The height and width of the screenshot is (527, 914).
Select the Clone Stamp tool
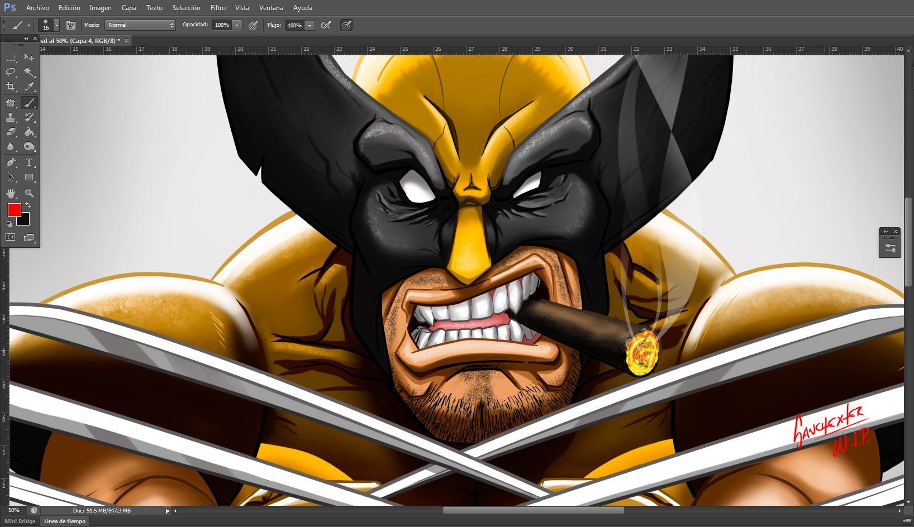point(10,117)
